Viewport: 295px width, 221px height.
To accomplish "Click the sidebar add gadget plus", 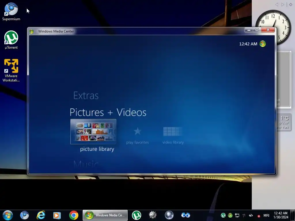I will coord(291,5).
